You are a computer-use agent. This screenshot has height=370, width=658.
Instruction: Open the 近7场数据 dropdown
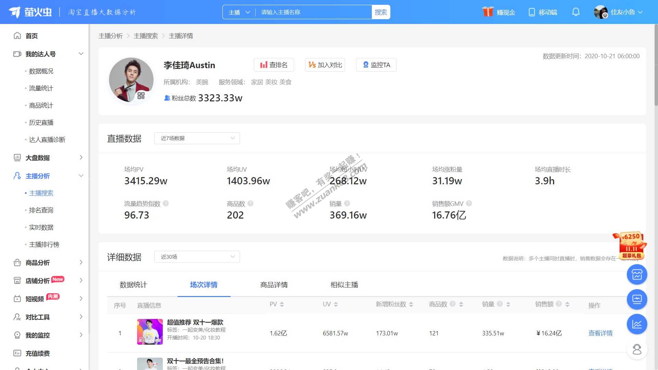click(197, 138)
